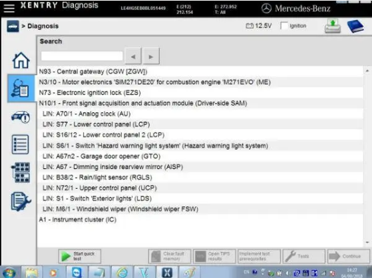
Task: Click the volume speaker tray icon
Action: [288, 273]
